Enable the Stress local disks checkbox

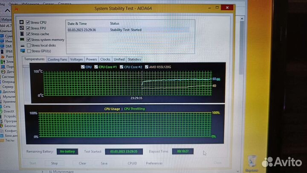pyautogui.click(x=29, y=45)
